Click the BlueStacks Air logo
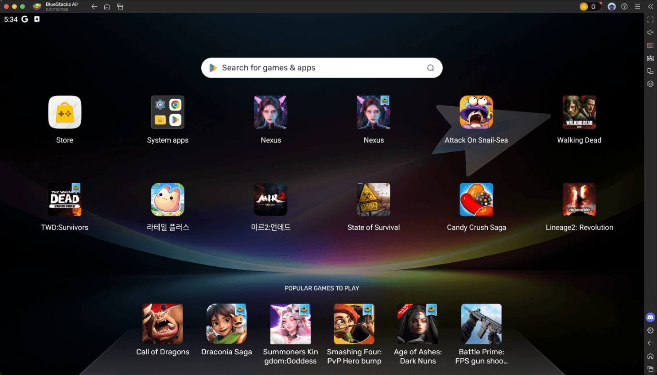The height and width of the screenshot is (375, 657). point(37,6)
